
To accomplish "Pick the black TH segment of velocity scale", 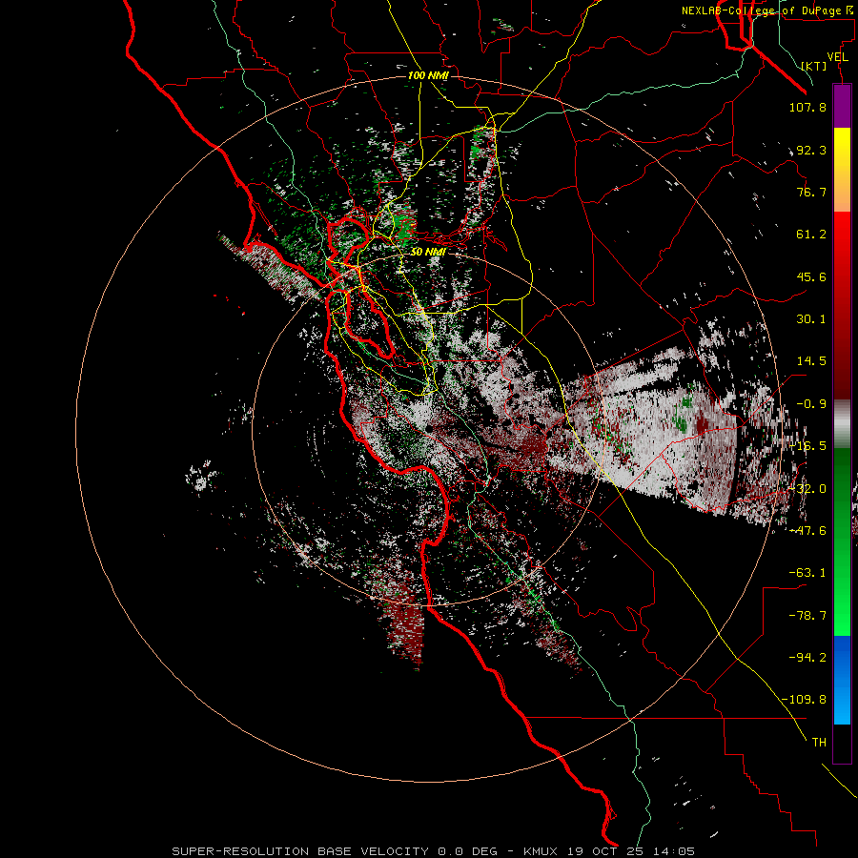I will click(x=842, y=744).
